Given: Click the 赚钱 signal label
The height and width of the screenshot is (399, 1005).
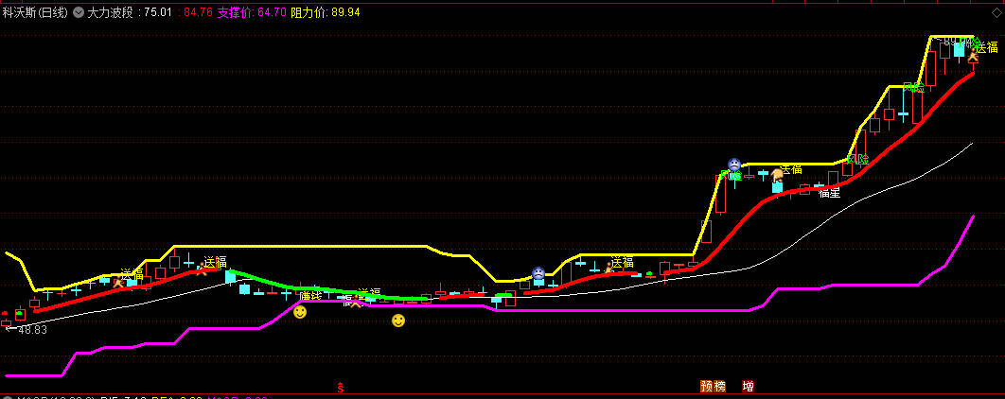Looking at the screenshot, I should click(x=310, y=295).
